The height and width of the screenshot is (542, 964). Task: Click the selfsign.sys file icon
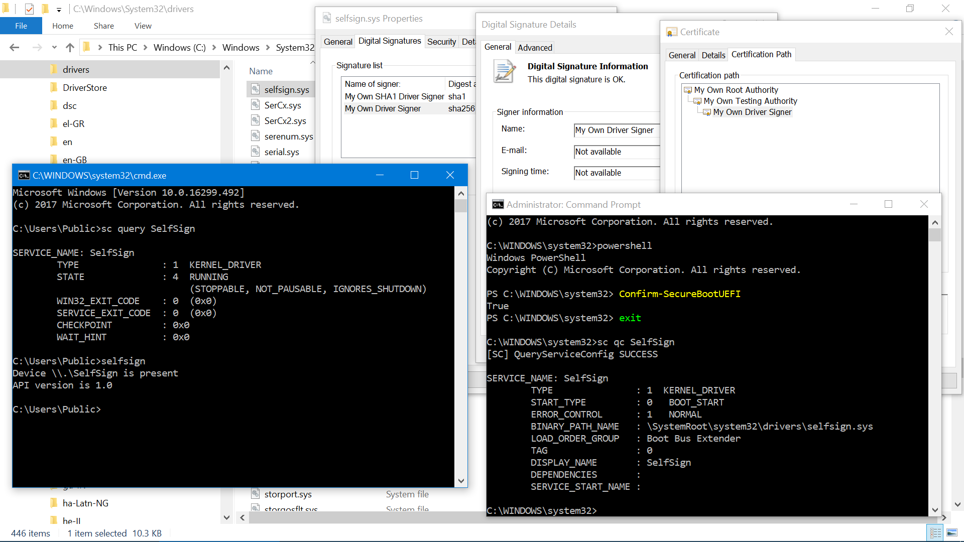tap(256, 89)
